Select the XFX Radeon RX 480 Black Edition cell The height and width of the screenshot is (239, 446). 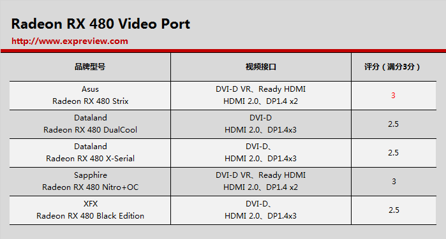pos(90,210)
